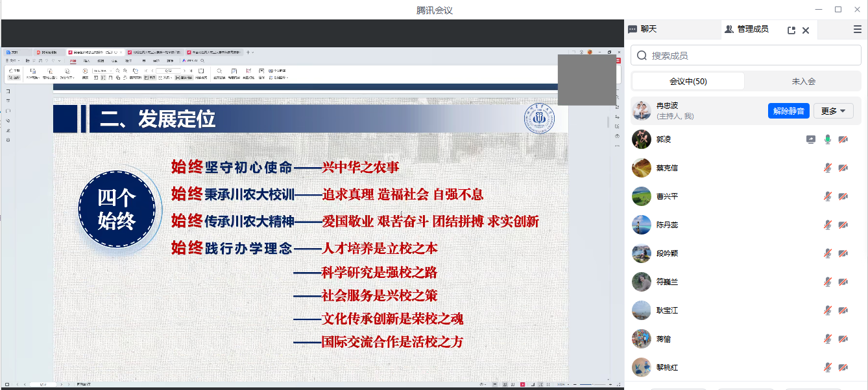Select the 未入会 tab

click(803, 81)
